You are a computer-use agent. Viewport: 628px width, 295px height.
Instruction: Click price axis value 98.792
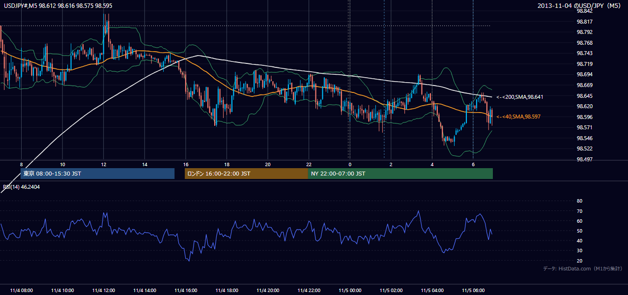click(584, 32)
